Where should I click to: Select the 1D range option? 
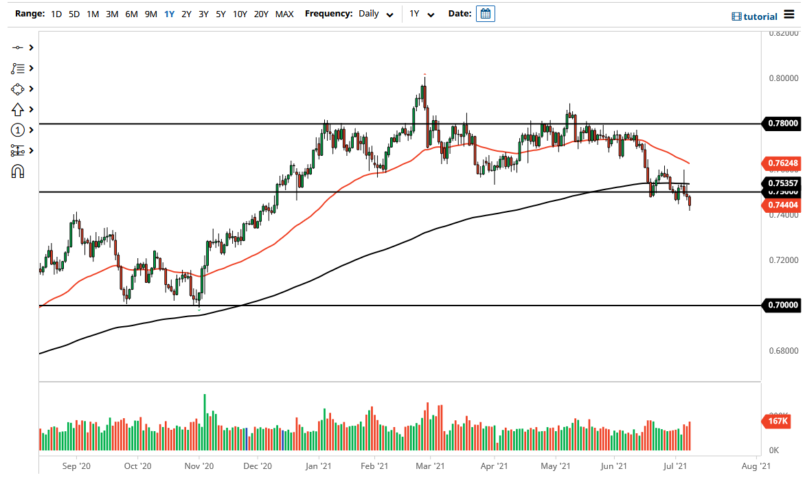point(56,13)
